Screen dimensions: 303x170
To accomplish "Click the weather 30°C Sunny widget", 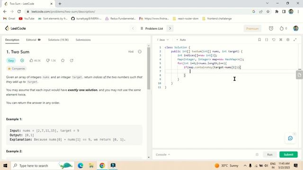I will [x=226, y=166].
